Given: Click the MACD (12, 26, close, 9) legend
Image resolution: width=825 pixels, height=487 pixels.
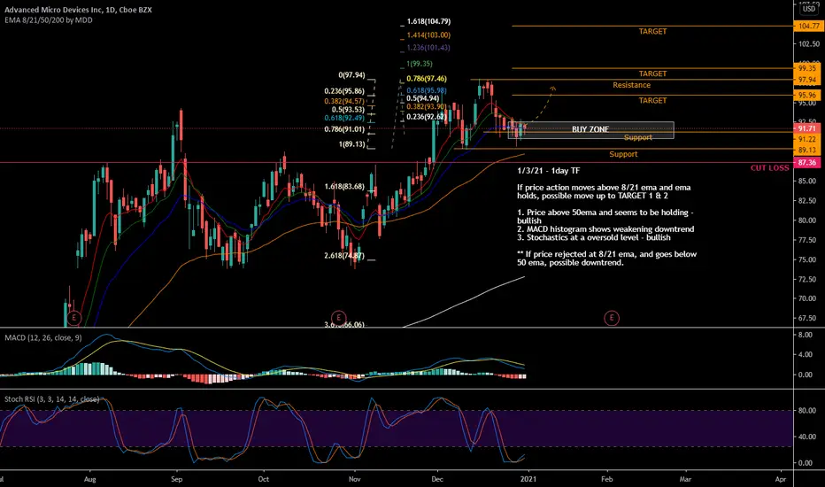Looking at the screenshot, I should click(46, 340).
